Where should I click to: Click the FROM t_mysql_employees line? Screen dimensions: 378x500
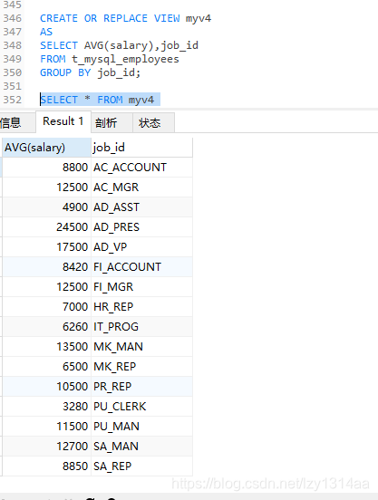110,59
